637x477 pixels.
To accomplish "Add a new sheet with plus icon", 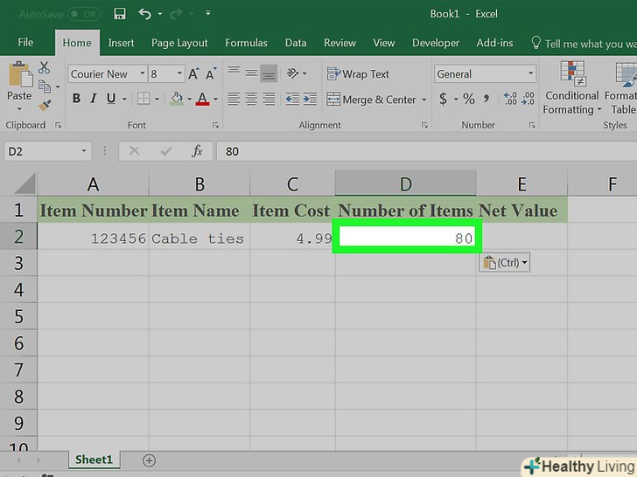I will (149, 460).
